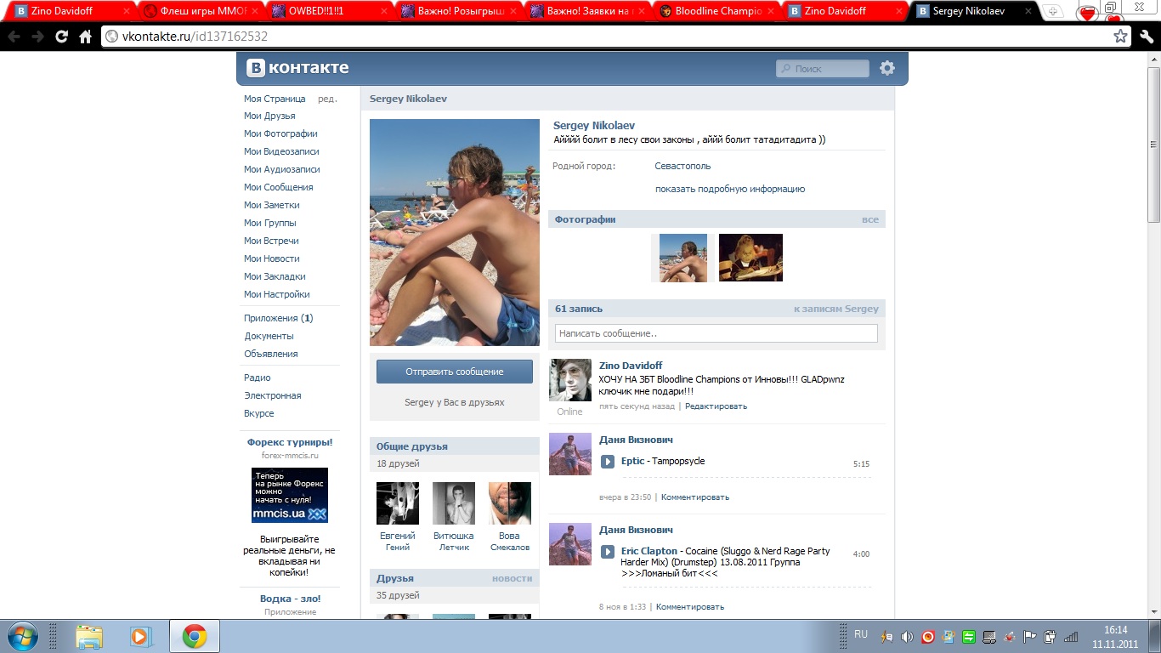This screenshot has width=1161, height=653.
Task: Open the Windows Start menu
Action: tap(23, 636)
